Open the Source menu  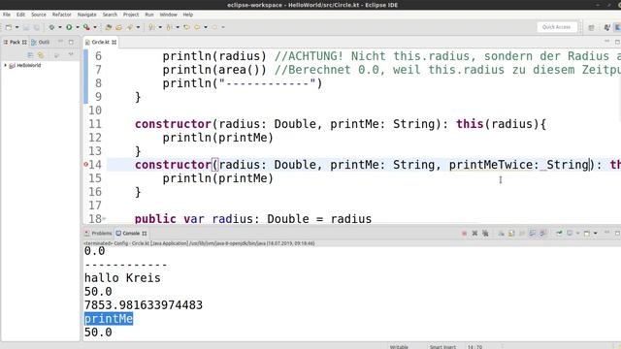click(x=39, y=15)
